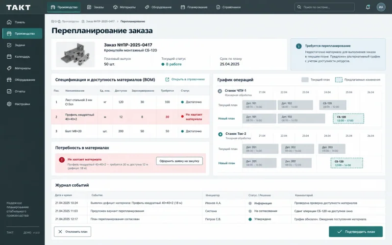Select Дет. 202 08:00–12:00 new plan block
Image resolution: width=392 pixels, height=245 pixels.
pos(296,163)
